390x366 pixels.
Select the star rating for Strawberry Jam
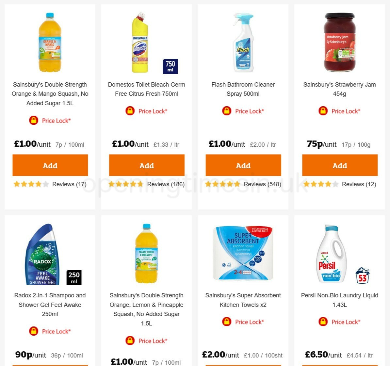(320, 184)
